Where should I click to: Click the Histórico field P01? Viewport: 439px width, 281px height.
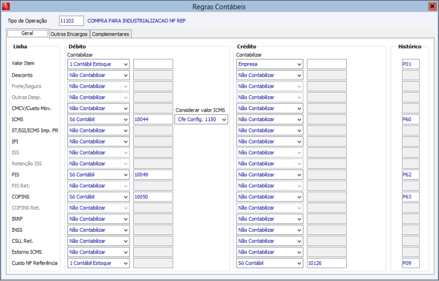410,64
